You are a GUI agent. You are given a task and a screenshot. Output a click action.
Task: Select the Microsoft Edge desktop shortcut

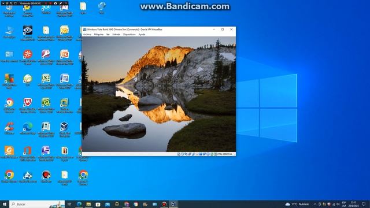pos(28,127)
